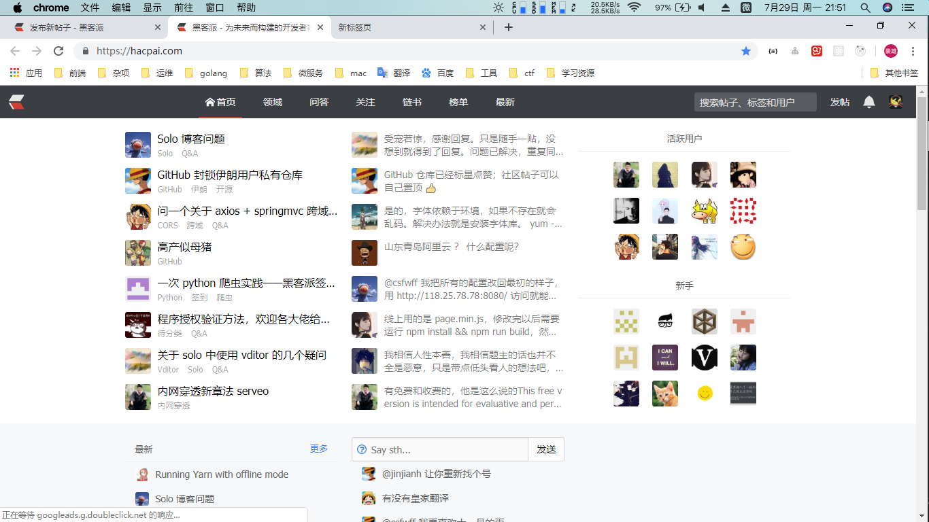Click the page vertical scrollbar

pyautogui.click(x=922, y=129)
